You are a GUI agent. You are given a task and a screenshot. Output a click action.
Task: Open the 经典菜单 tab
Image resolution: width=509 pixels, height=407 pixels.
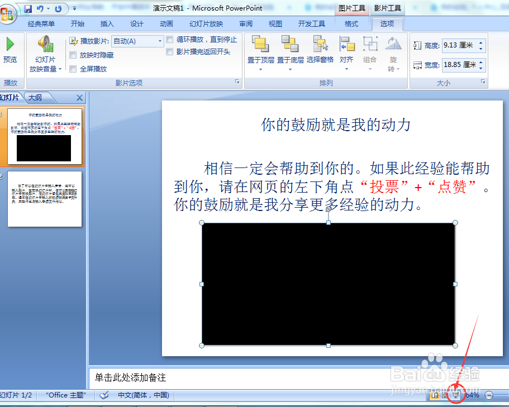coord(41,23)
